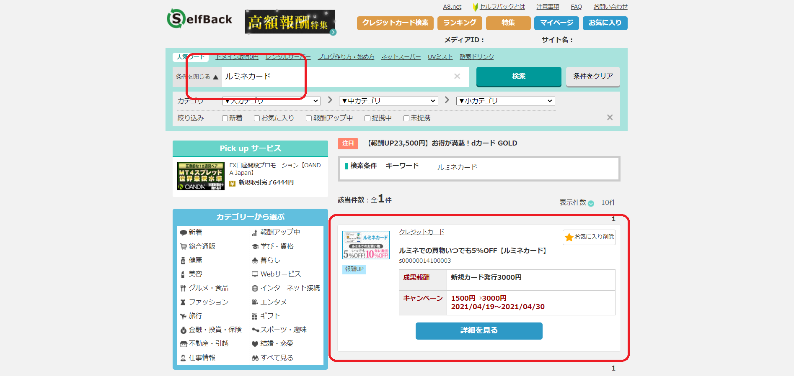Click the star icon on お気に入り削除

pyautogui.click(x=569, y=237)
